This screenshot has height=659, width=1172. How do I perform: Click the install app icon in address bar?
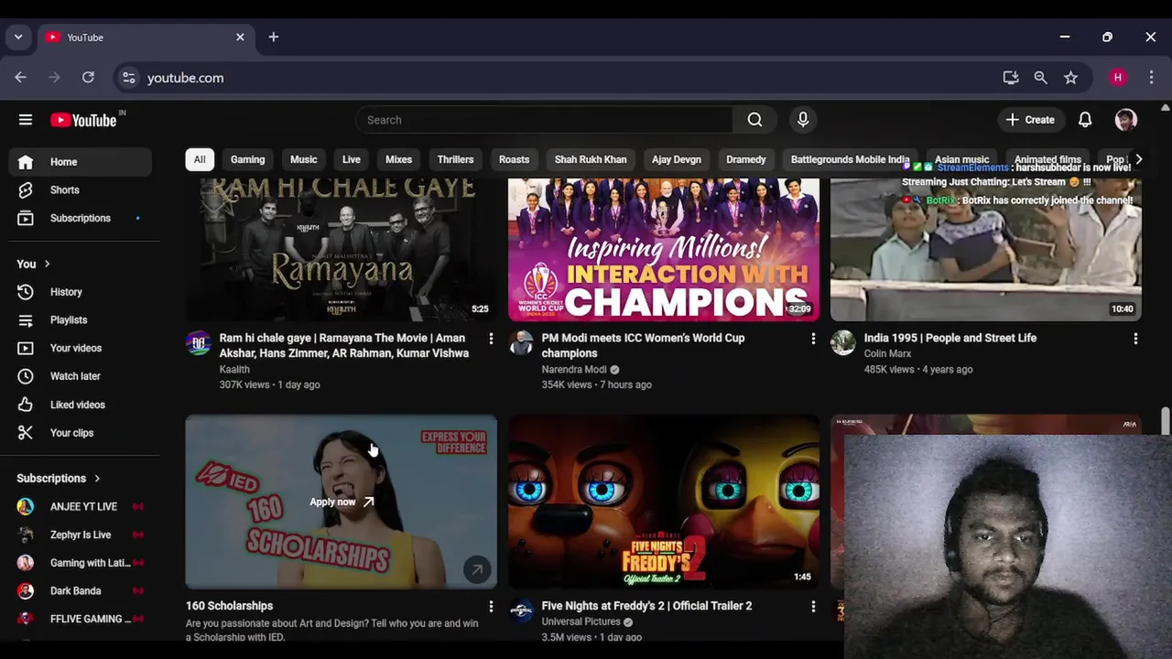click(x=1011, y=78)
